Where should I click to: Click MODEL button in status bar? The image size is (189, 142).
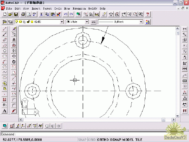(x=128, y=140)
